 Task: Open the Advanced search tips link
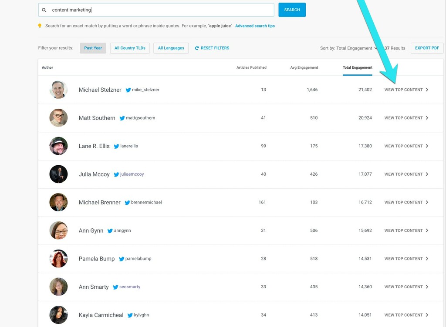255,26
